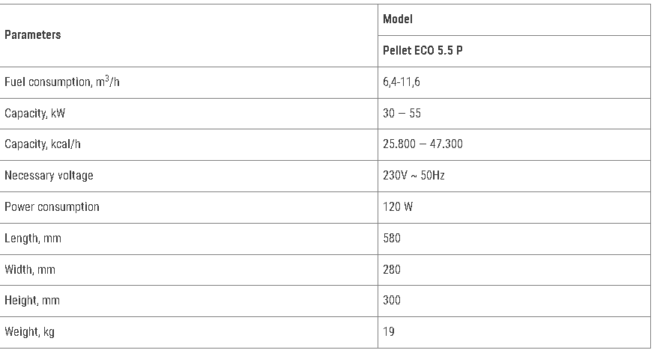Screen dimensions: 660x356
Task: Select the Width, mm label
Action: (30, 269)
